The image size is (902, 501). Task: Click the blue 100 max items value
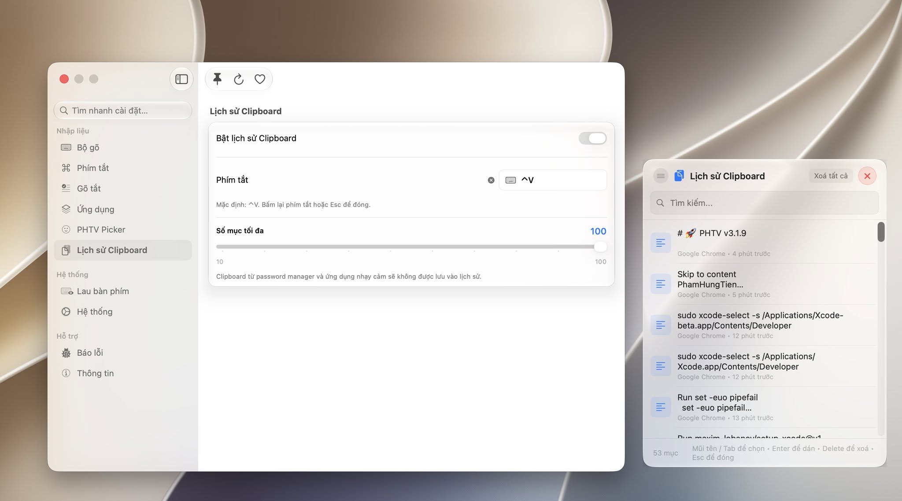pos(598,231)
